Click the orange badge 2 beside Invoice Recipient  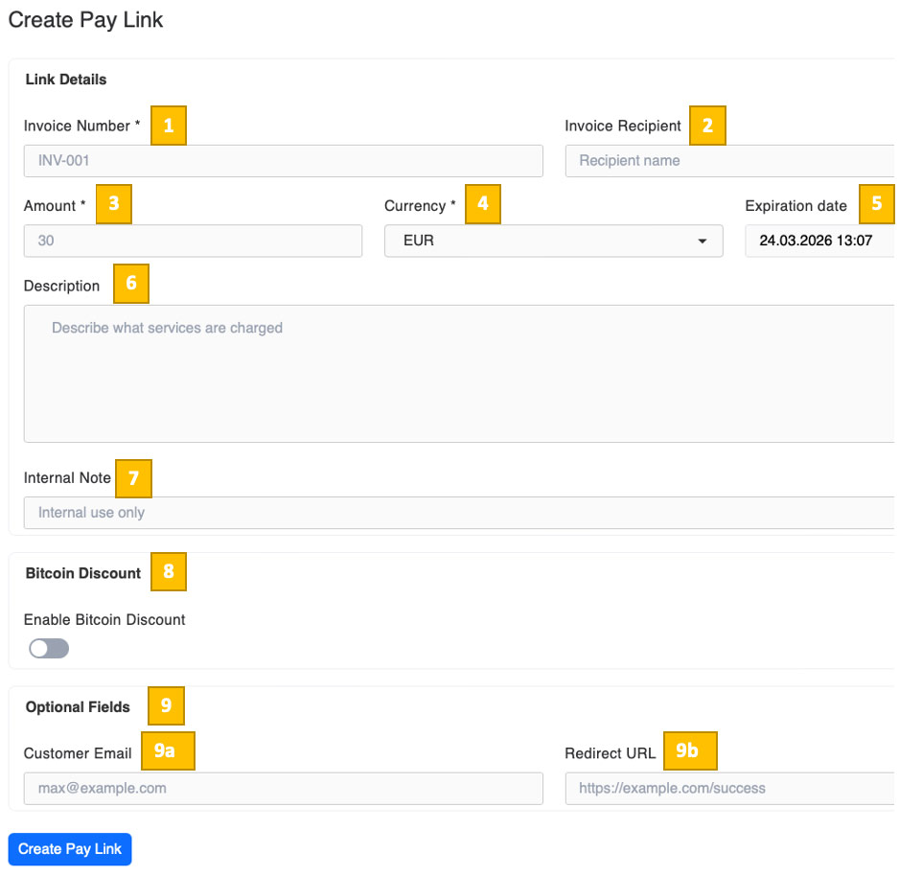pos(707,125)
